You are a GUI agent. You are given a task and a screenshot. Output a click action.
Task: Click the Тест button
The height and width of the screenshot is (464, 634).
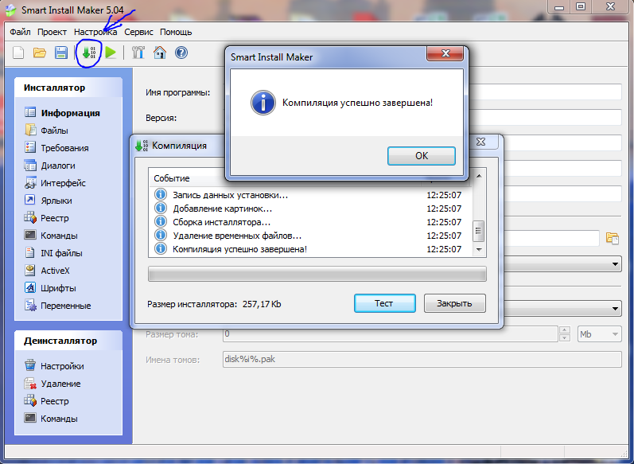(x=384, y=303)
